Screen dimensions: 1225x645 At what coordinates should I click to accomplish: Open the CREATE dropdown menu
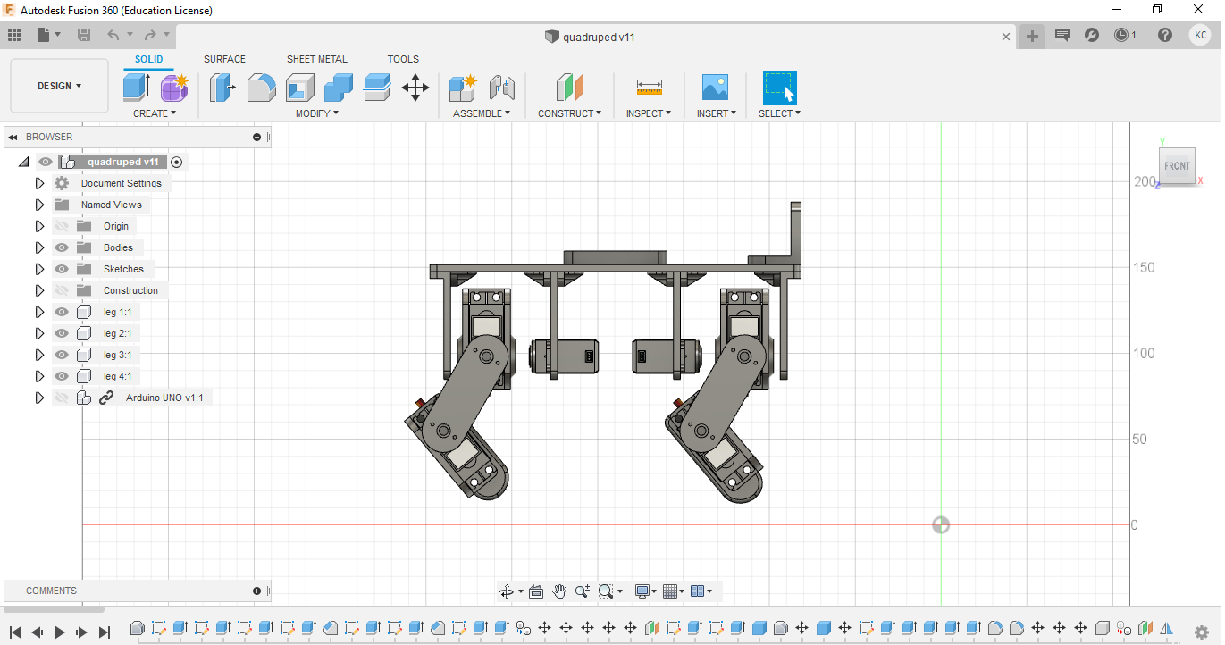point(155,113)
